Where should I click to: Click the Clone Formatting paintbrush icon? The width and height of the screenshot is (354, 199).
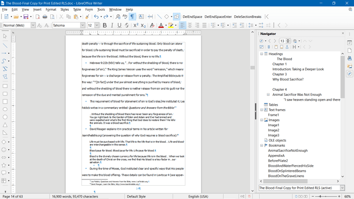coord(87,17)
